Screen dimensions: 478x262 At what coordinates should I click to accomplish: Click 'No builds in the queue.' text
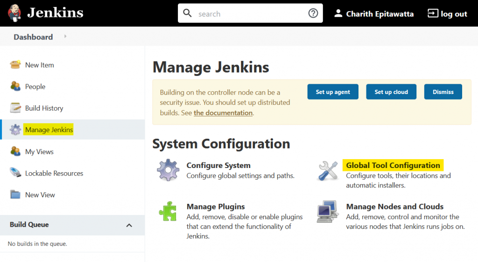(37, 244)
